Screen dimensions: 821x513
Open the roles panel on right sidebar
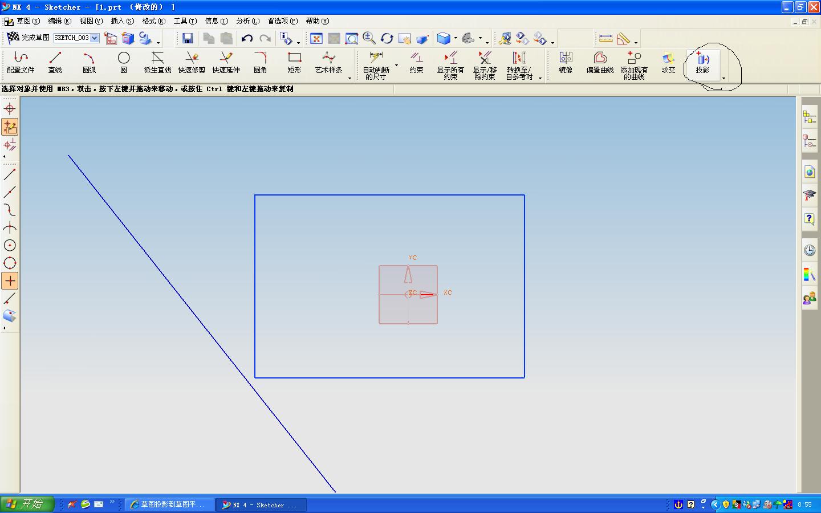(x=810, y=298)
